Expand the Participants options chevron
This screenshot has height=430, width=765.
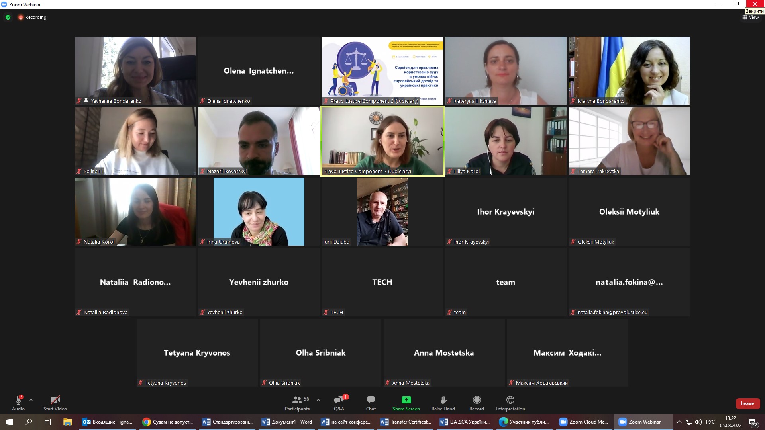click(318, 399)
